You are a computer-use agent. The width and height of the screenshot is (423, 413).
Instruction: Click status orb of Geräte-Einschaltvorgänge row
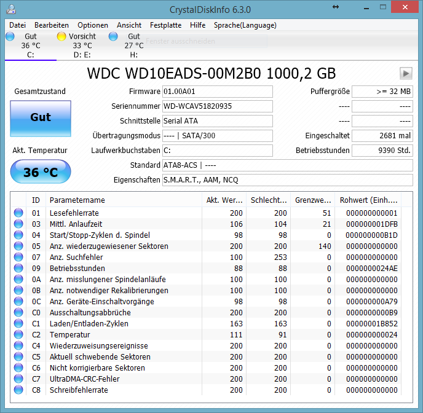pos(18,301)
